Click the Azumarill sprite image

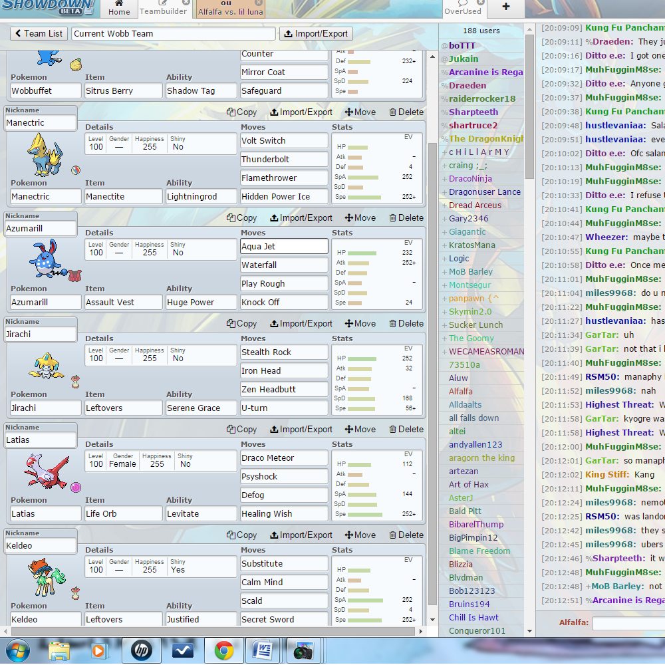[45, 259]
